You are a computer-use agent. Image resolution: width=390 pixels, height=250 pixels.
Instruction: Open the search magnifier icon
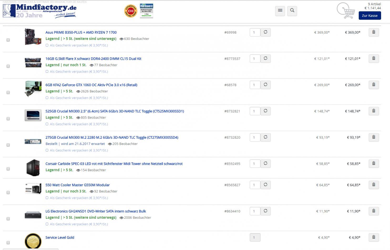click(292, 11)
